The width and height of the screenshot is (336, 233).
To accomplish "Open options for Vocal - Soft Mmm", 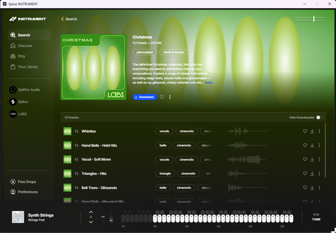I will pyautogui.click(x=319, y=159).
